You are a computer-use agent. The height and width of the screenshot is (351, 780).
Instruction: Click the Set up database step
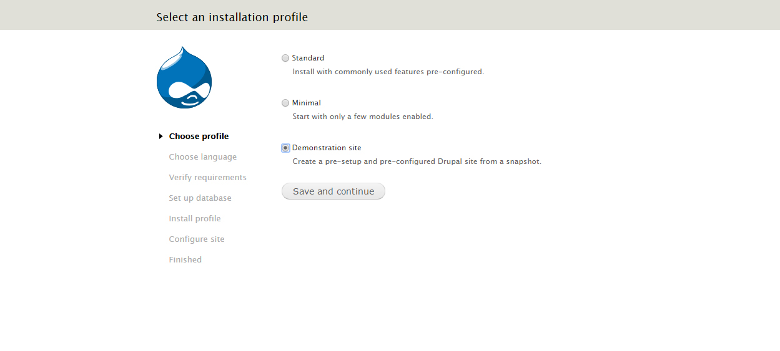[200, 198]
